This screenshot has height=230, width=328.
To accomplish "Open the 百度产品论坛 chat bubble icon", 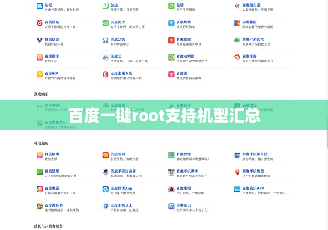I will coord(237,40).
